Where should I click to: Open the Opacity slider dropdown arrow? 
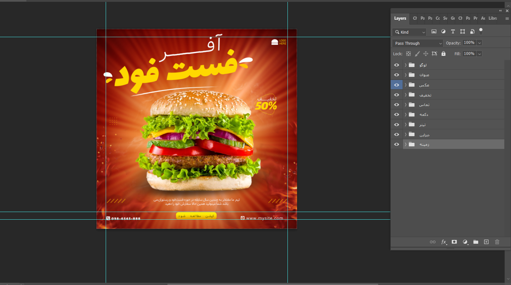(x=479, y=43)
